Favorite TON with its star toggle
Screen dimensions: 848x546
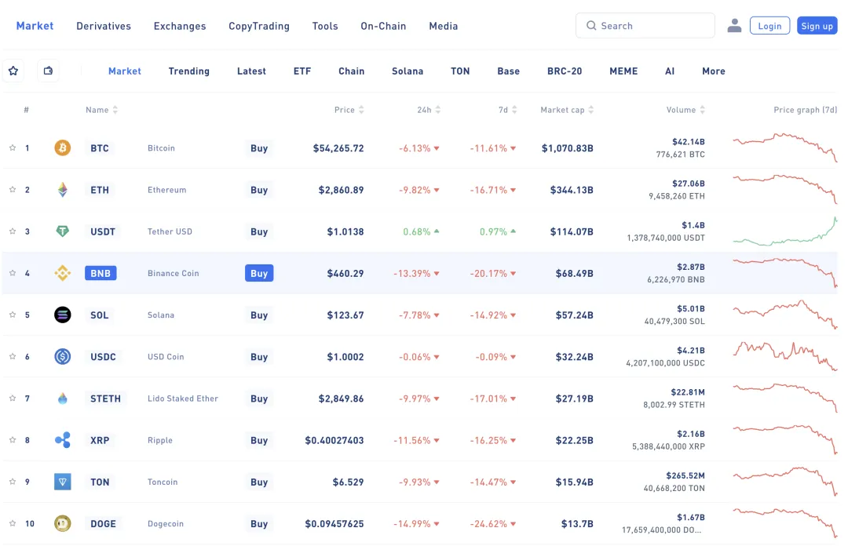point(13,482)
